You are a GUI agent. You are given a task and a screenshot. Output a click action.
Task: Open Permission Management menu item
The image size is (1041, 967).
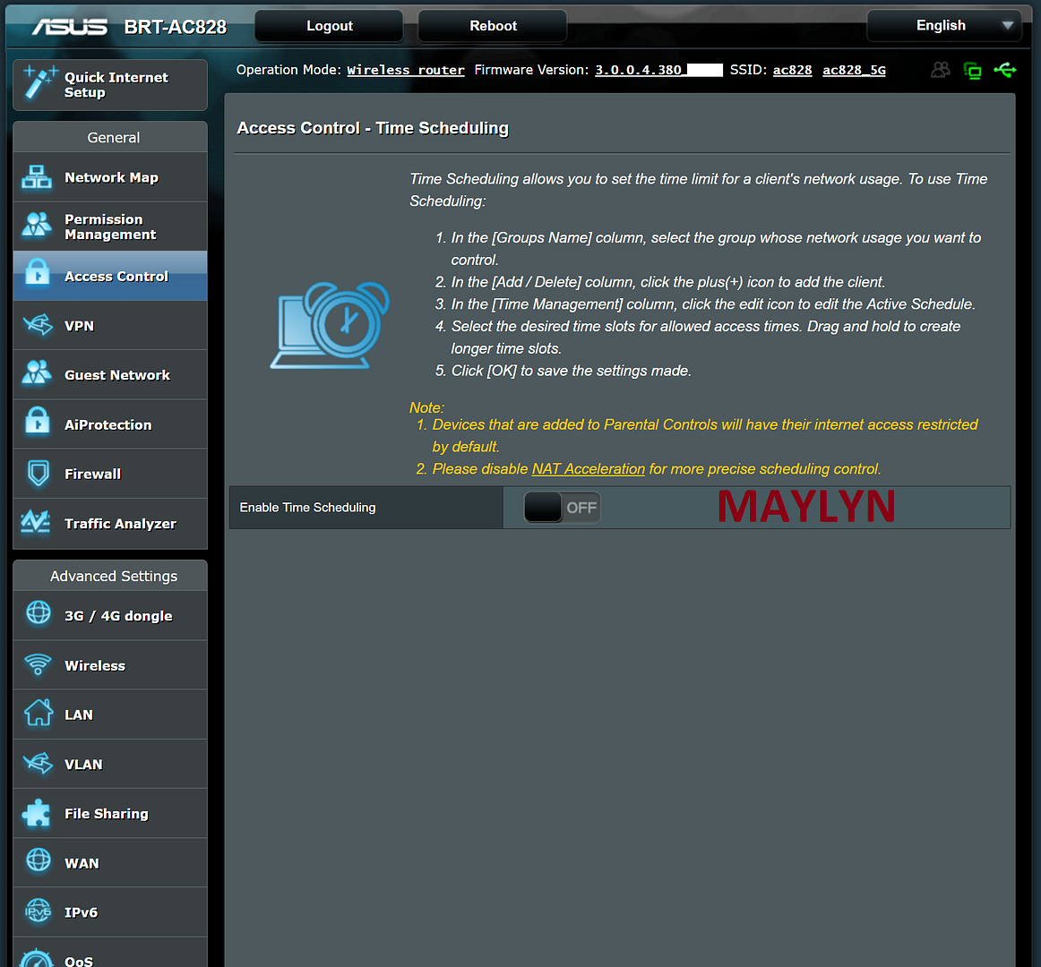point(110,227)
